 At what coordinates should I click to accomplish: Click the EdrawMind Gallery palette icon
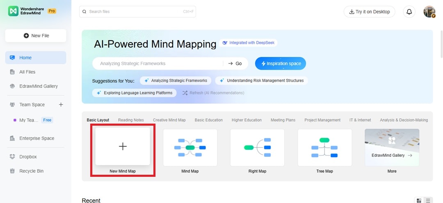point(12,86)
